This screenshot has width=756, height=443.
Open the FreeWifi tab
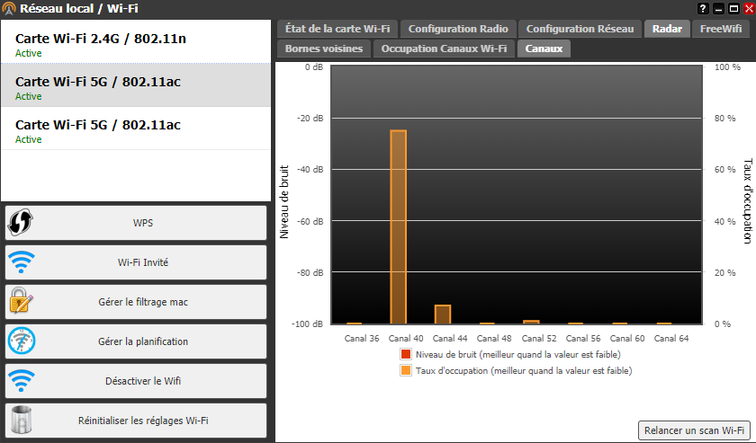(721, 29)
